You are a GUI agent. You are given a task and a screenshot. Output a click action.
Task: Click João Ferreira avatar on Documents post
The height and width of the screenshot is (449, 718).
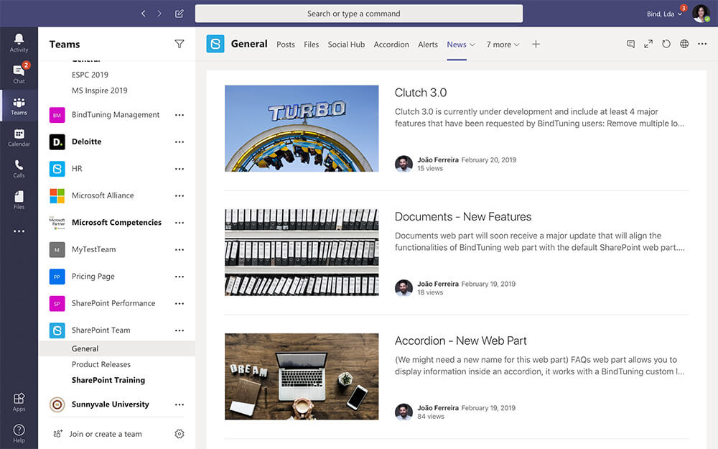point(404,288)
